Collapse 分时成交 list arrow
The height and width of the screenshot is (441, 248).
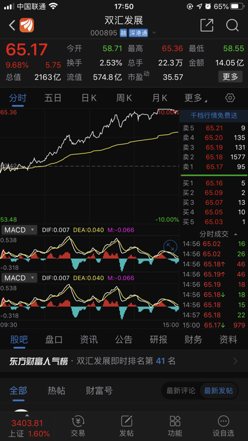coord(235,234)
